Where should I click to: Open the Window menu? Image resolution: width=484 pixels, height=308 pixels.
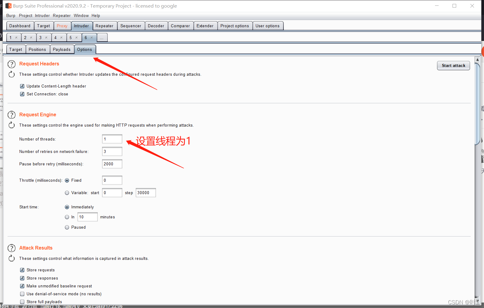click(81, 15)
